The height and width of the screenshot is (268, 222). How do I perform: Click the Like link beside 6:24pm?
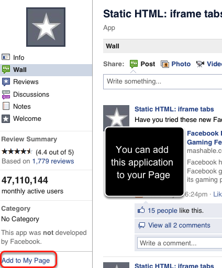click(218, 194)
